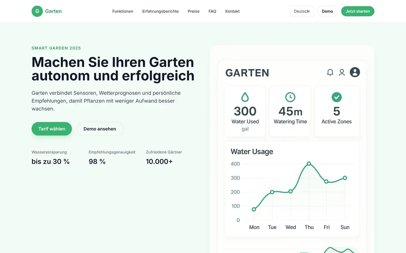Expand the language selector chevron
The image size is (406, 253).
point(310,11)
